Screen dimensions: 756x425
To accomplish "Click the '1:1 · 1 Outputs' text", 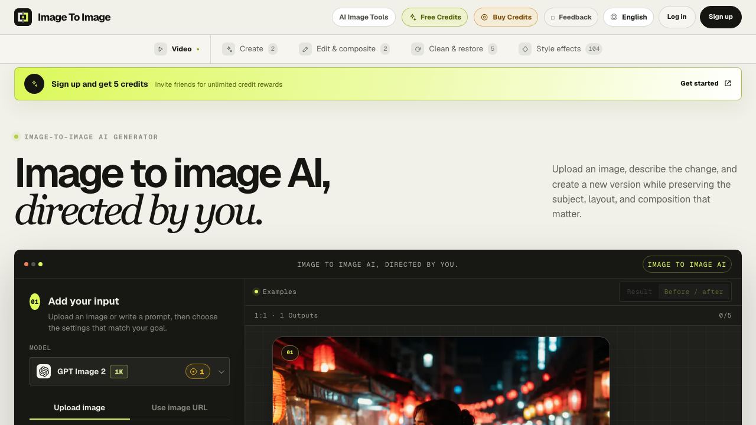I will (286, 315).
